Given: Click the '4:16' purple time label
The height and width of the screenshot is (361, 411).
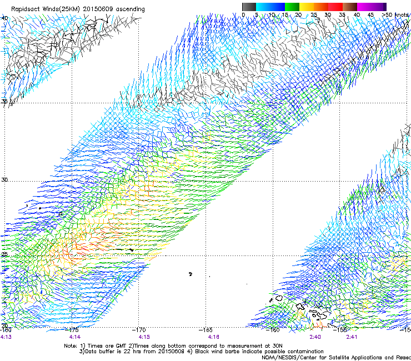Looking at the screenshot, I should pos(214,337).
